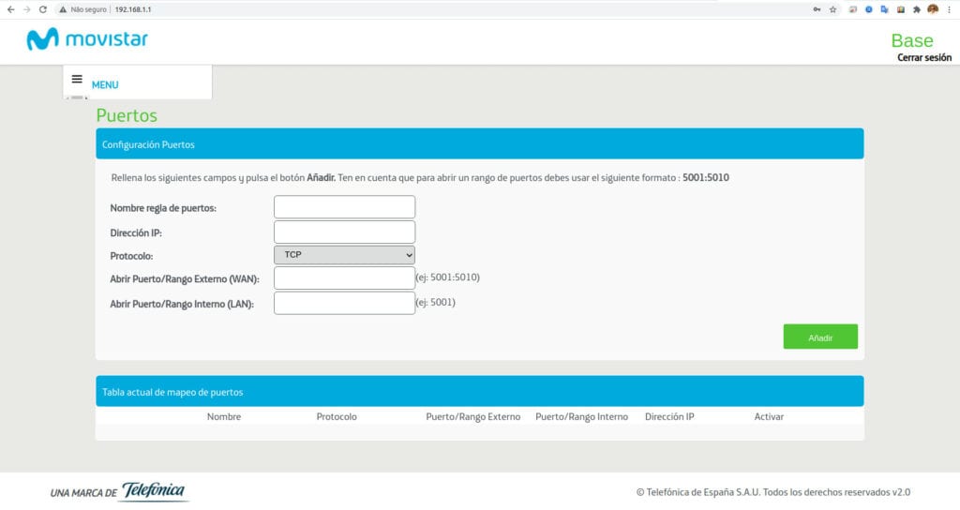Open the MENU navigation label
This screenshot has height=510, width=960.
[x=105, y=84]
